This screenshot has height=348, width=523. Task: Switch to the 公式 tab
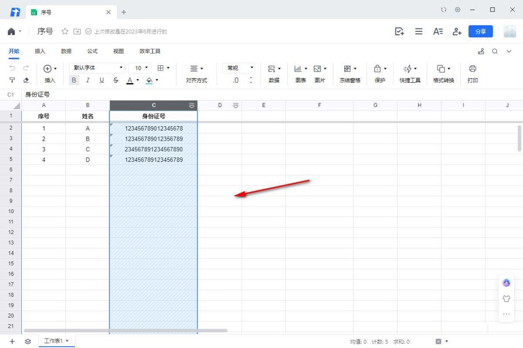pyautogui.click(x=92, y=51)
